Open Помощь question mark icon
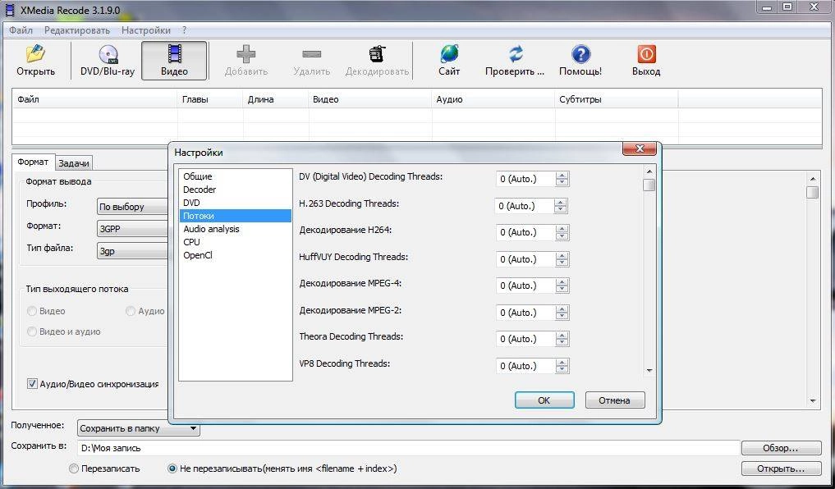Viewport: 835px width, 489px height. 581,54
